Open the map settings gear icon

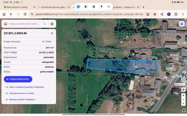pos(52,24)
